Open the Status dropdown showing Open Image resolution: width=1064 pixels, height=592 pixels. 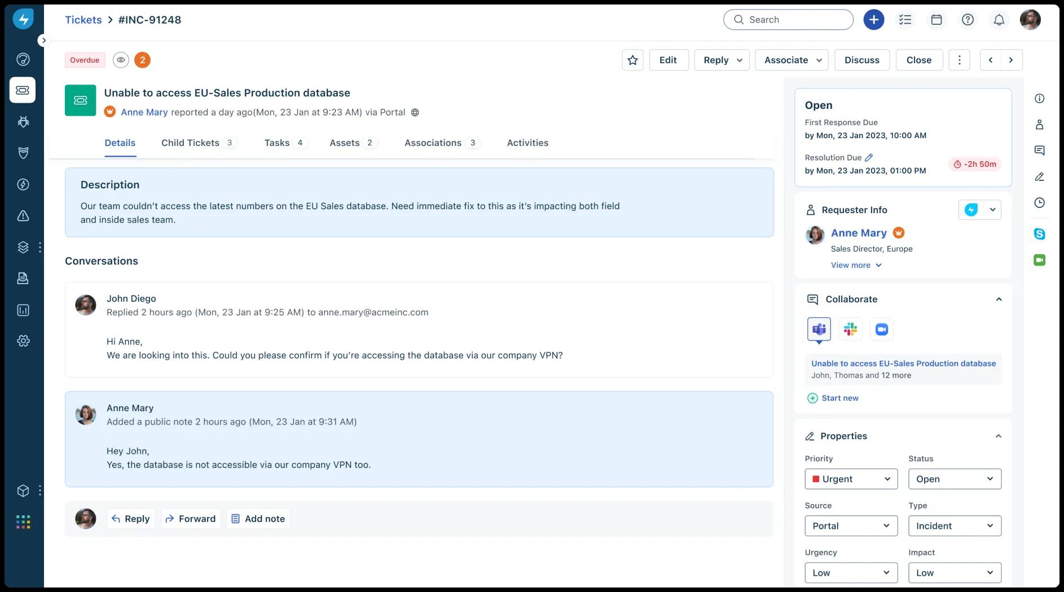[x=955, y=479]
